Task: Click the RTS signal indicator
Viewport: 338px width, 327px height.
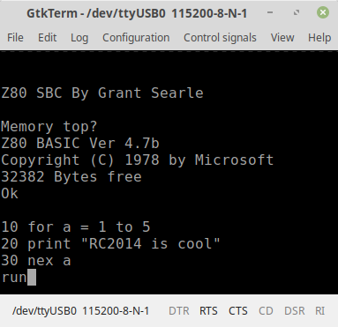Action: tap(208, 311)
